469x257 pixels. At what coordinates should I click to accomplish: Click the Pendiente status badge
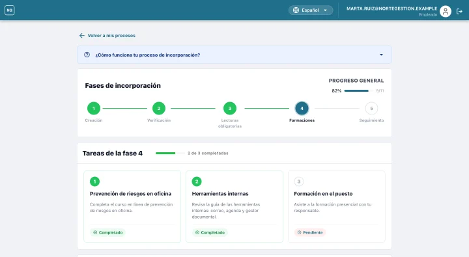[x=310, y=232]
